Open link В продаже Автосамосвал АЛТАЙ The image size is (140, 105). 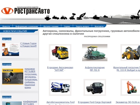(x=60, y=69)
